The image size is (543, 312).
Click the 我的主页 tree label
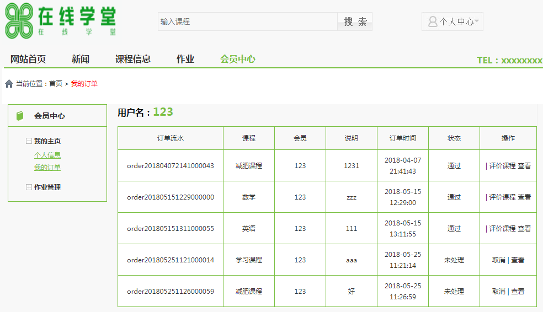(x=47, y=141)
